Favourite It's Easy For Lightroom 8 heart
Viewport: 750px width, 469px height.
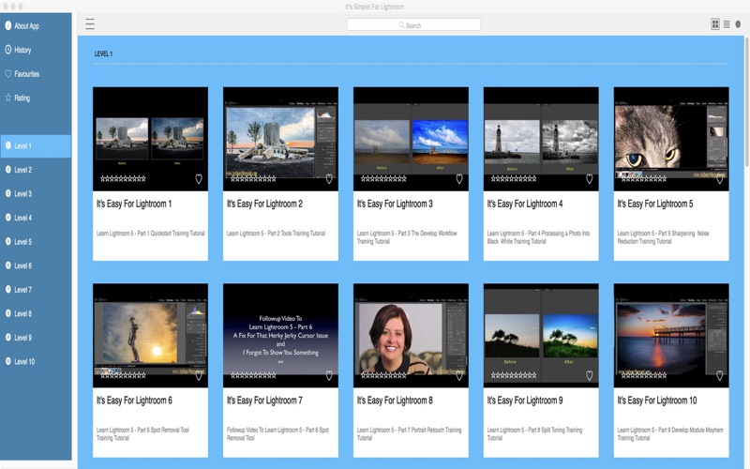(x=459, y=375)
